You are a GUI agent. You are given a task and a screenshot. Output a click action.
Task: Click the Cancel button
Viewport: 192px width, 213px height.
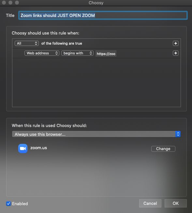150,203
